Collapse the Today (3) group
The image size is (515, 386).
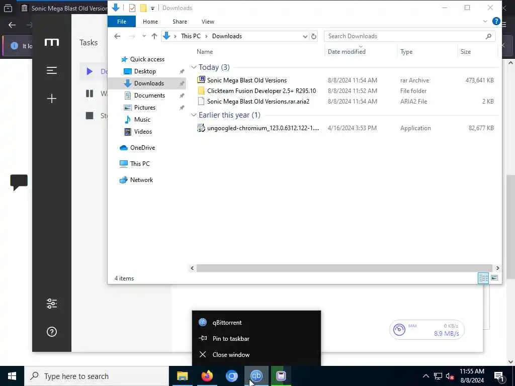point(194,67)
